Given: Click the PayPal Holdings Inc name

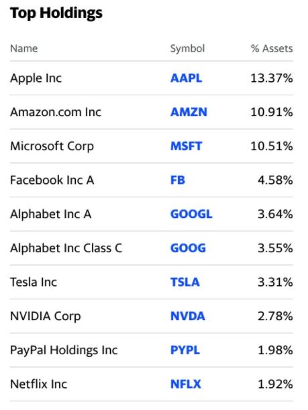Looking at the screenshot, I should coord(64,350).
